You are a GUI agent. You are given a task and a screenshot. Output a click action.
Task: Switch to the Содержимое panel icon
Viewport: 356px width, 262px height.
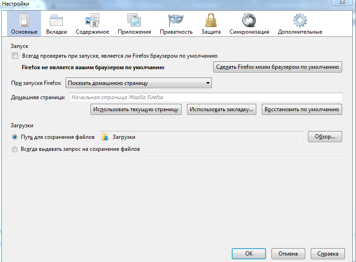tap(92, 21)
